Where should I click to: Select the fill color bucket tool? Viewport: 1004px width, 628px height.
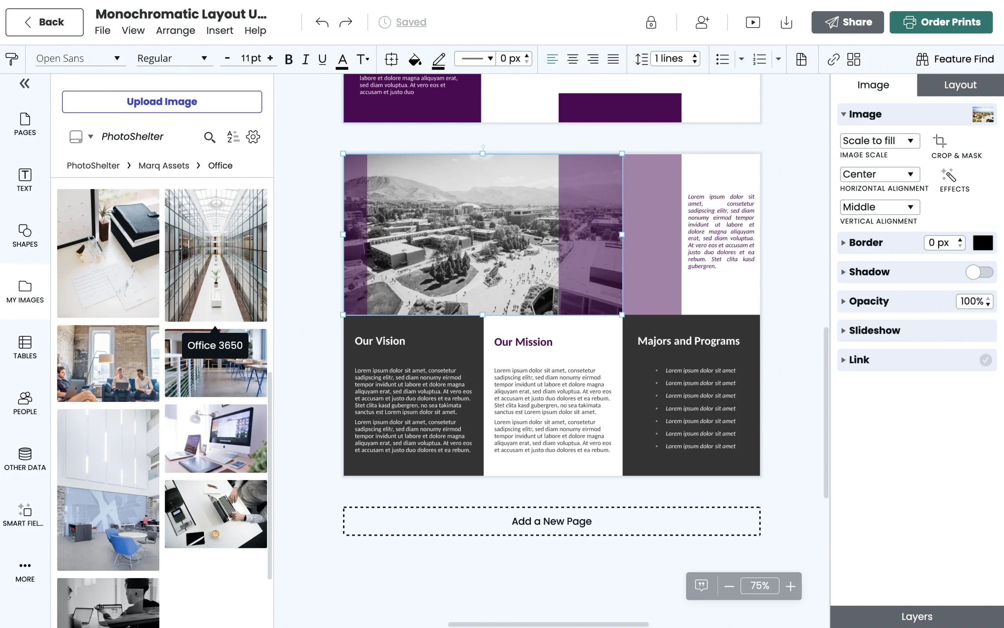pyautogui.click(x=414, y=59)
